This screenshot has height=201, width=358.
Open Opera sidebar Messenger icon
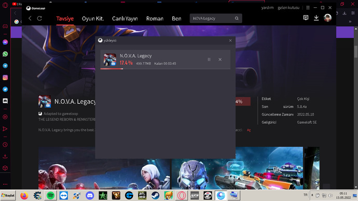[5, 42]
